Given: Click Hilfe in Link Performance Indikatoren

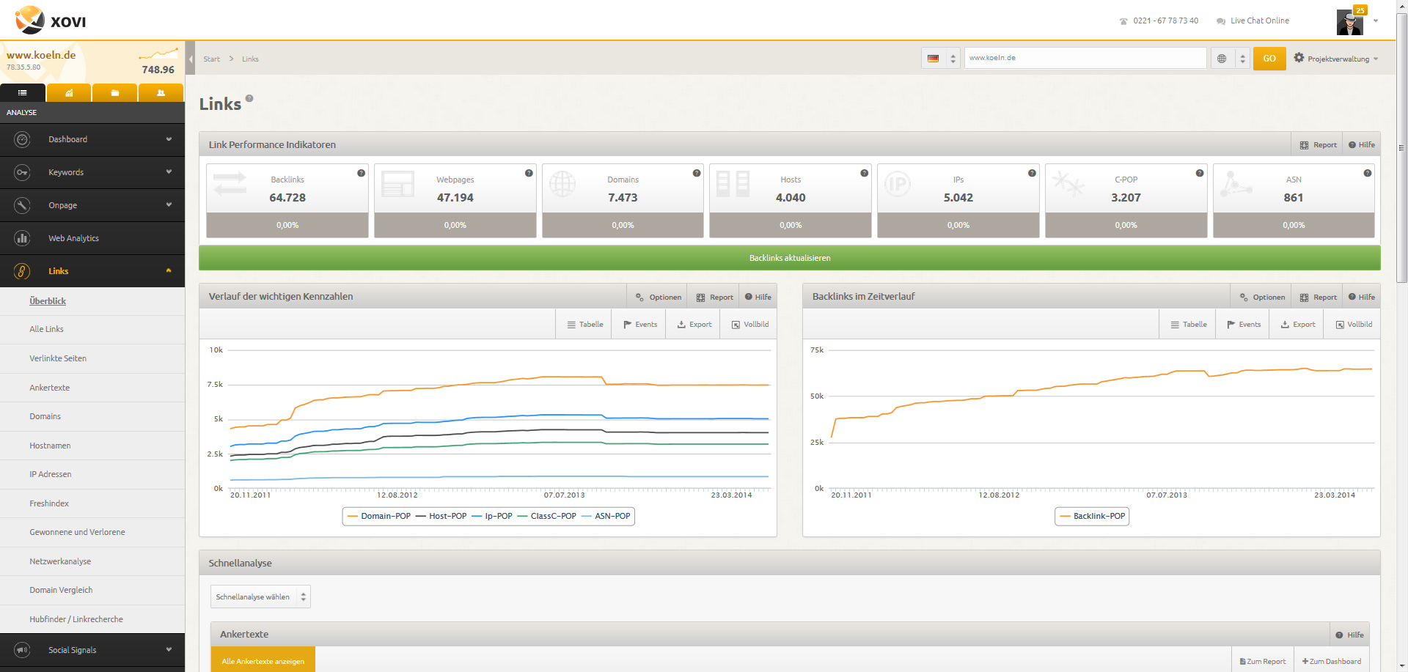Looking at the screenshot, I should click(1362, 145).
